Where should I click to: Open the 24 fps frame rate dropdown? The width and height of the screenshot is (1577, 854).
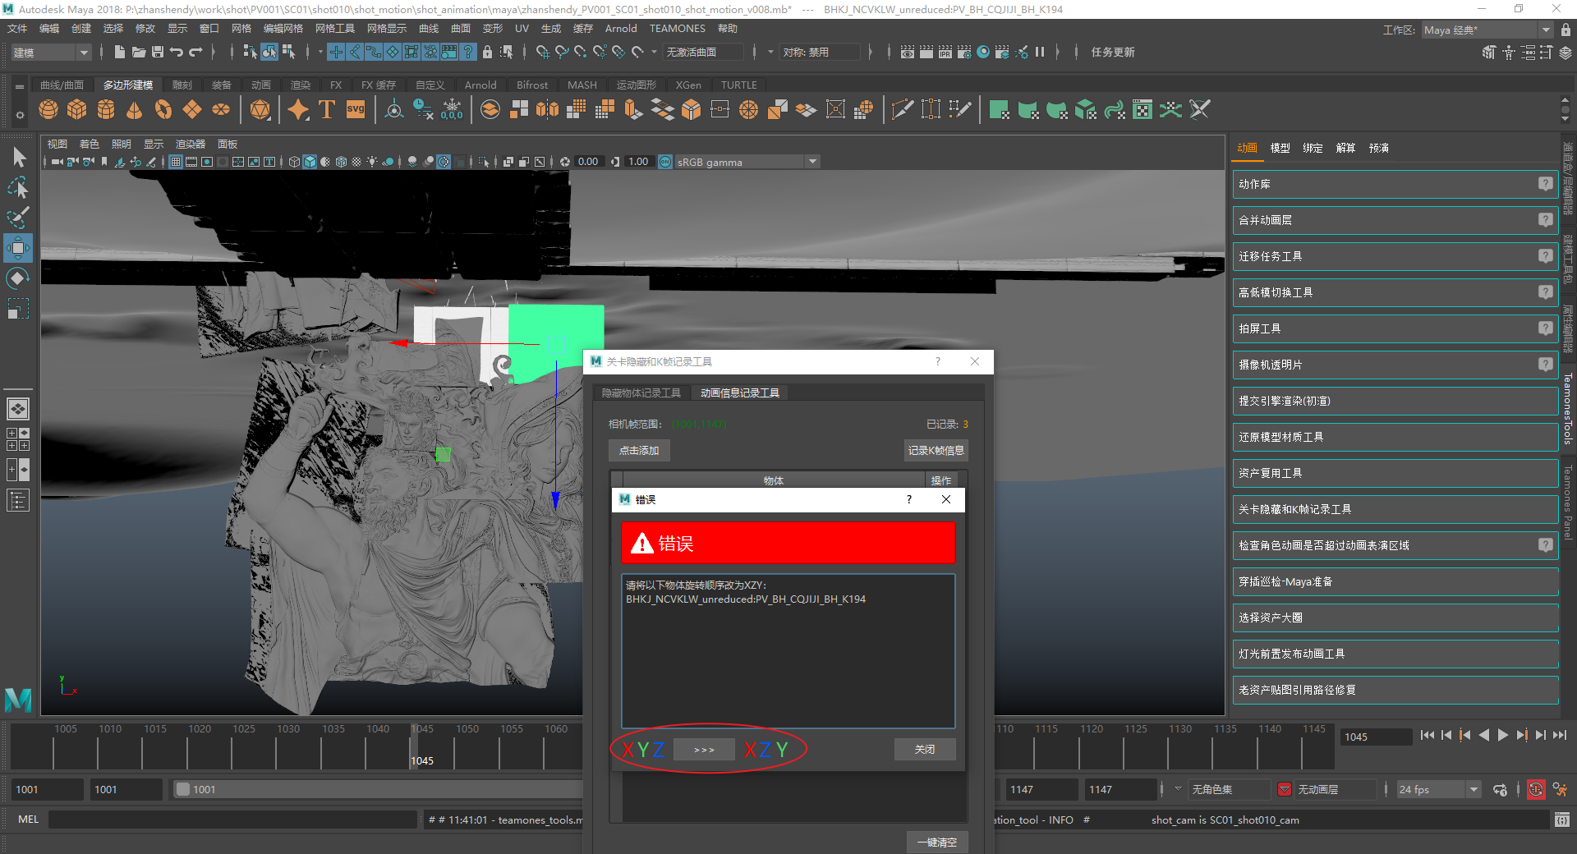coord(1474,790)
